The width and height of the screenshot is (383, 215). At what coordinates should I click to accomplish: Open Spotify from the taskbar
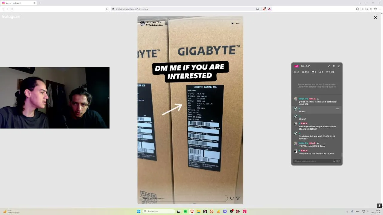coord(185,211)
